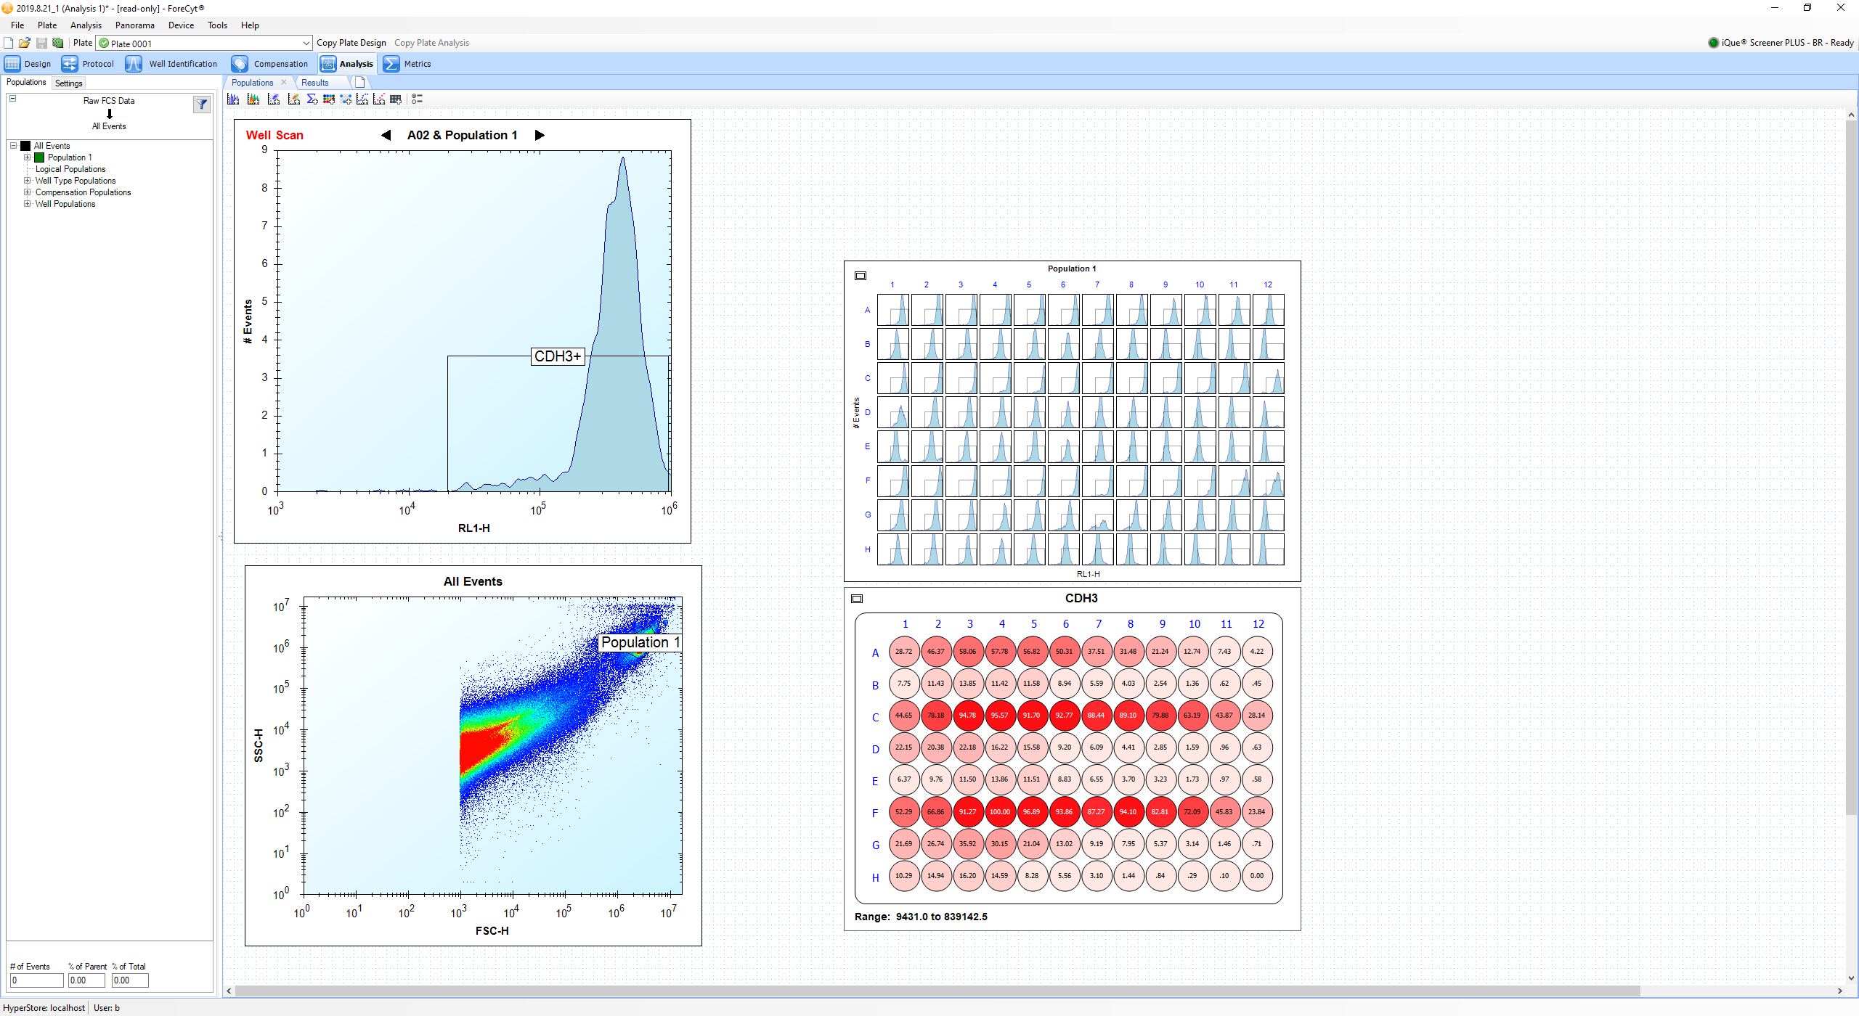Click Copy Plate Design
This screenshot has height=1016, width=1859.
351,43
